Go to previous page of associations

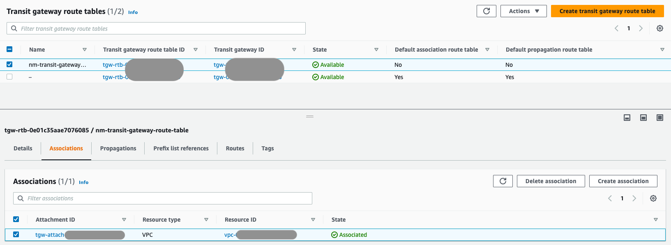pyautogui.click(x=610, y=198)
